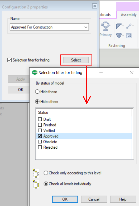139x206 pixels.
Task: Click the Select button
Action: [76, 60]
